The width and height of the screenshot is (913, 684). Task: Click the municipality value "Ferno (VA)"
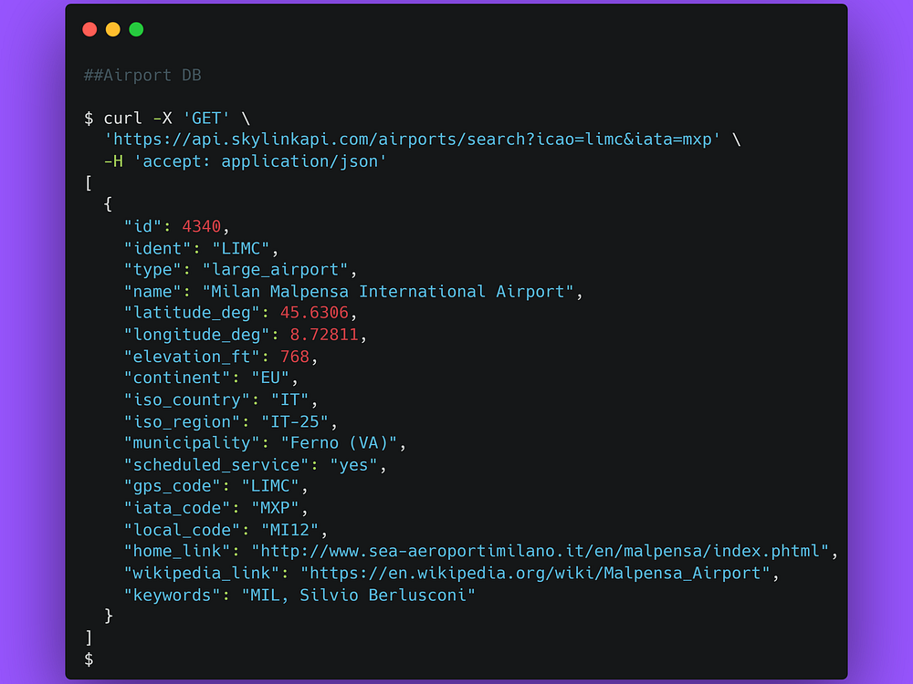(x=339, y=443)
